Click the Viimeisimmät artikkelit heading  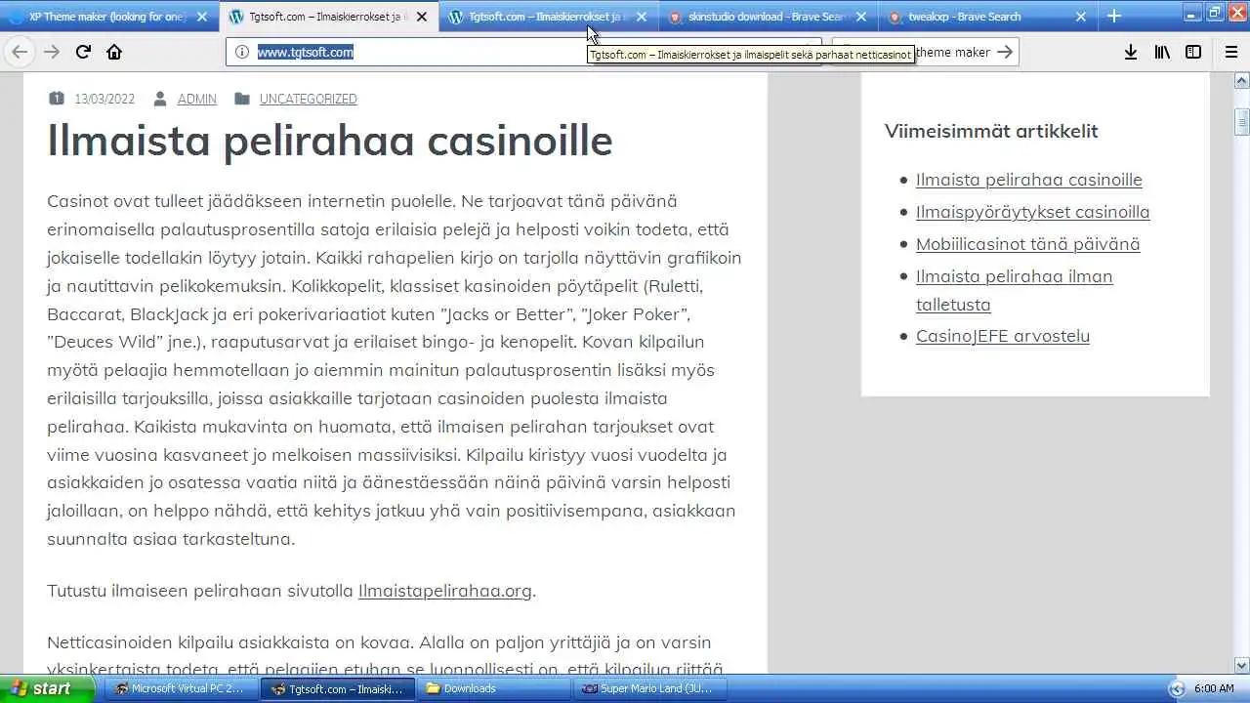coord(991,131)
